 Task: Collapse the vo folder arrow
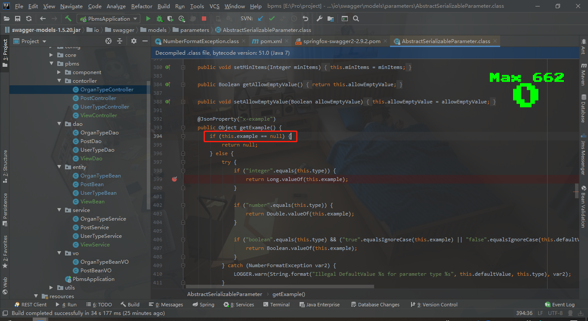pyautogui.click(x=59, y=253)
